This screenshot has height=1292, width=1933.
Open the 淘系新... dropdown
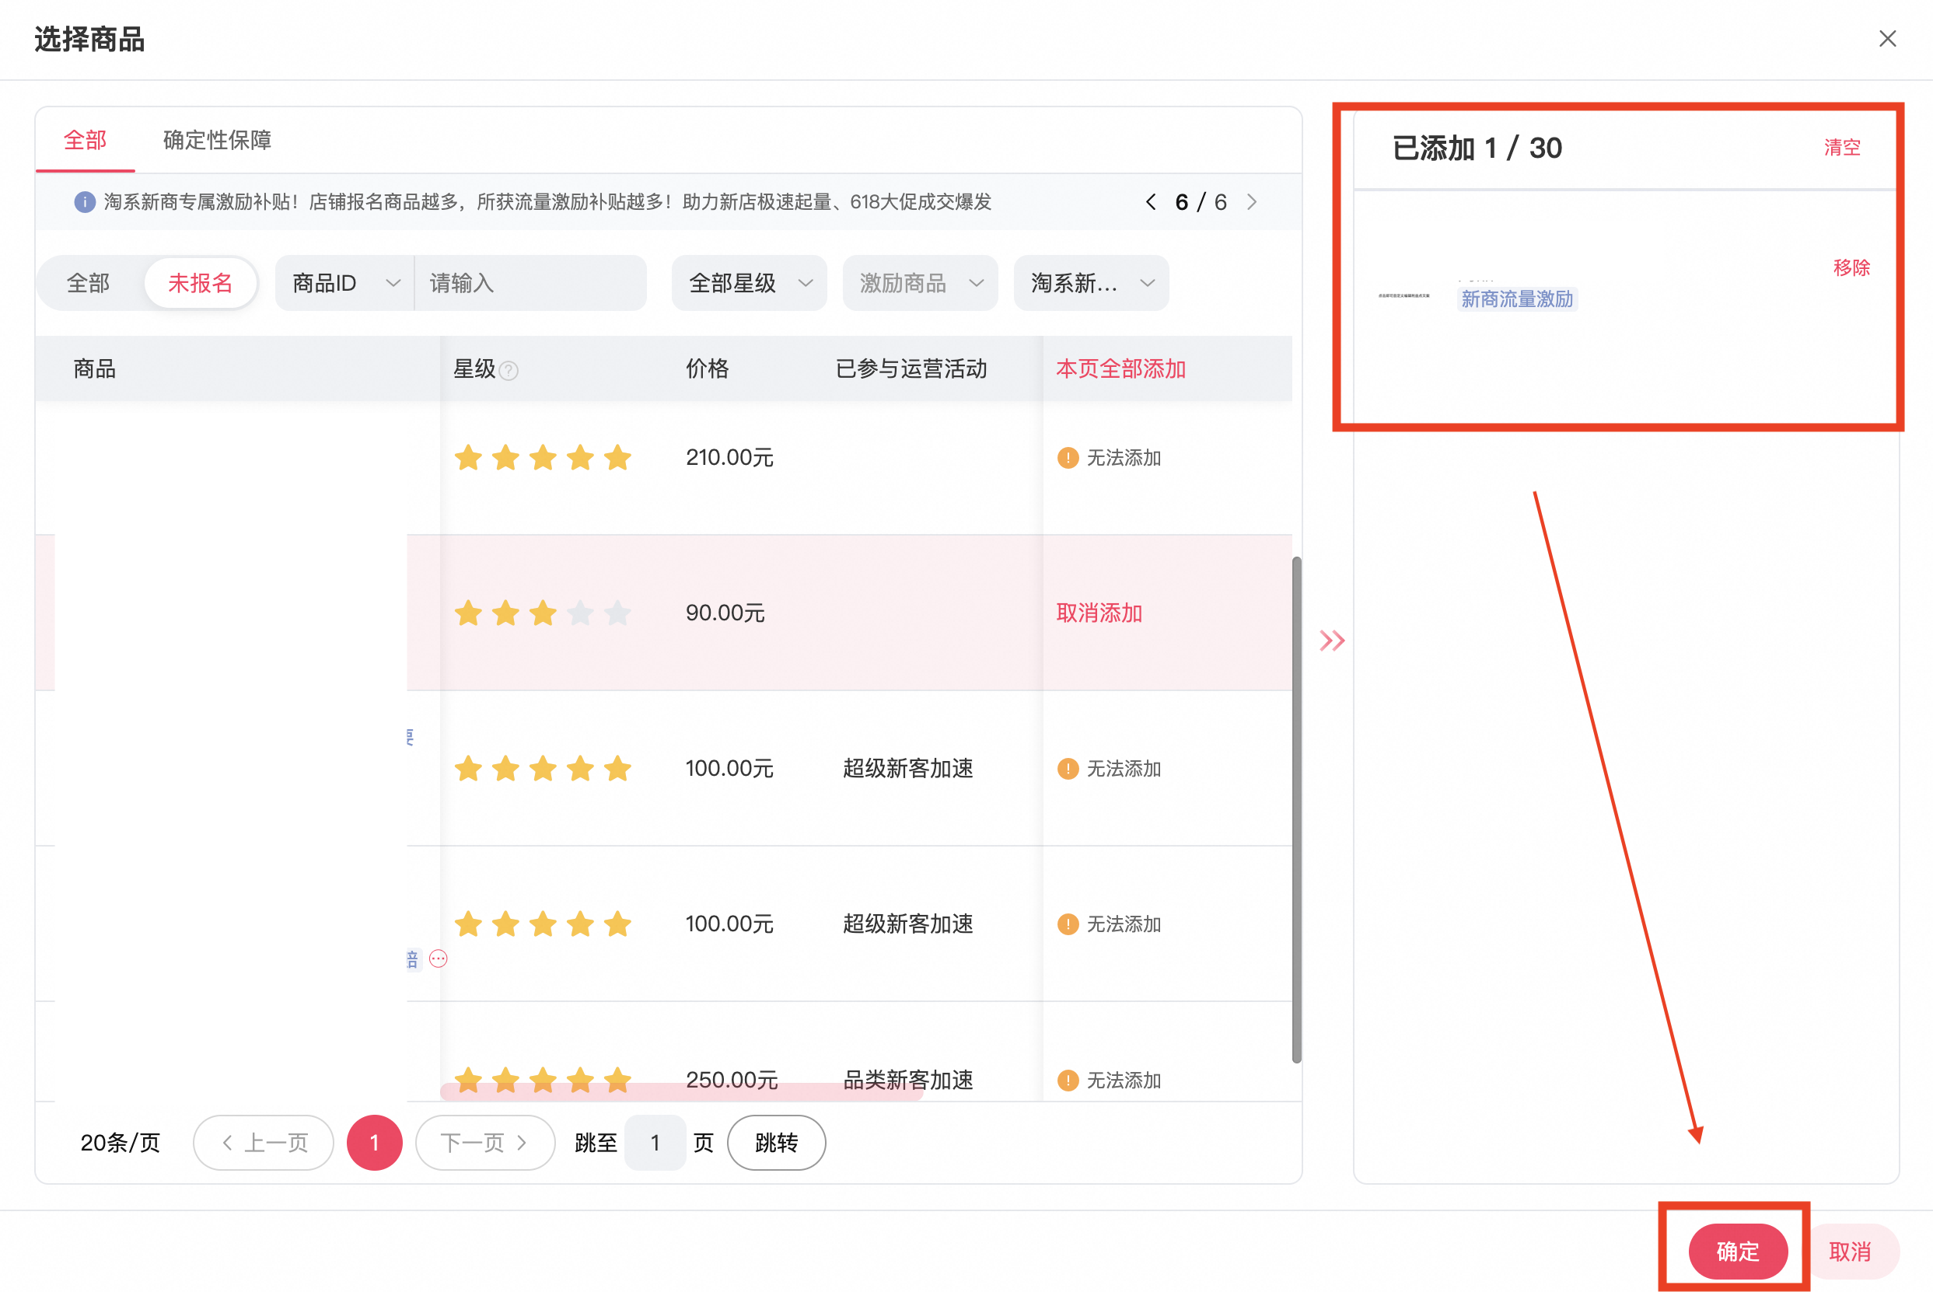pos(1091,284)
